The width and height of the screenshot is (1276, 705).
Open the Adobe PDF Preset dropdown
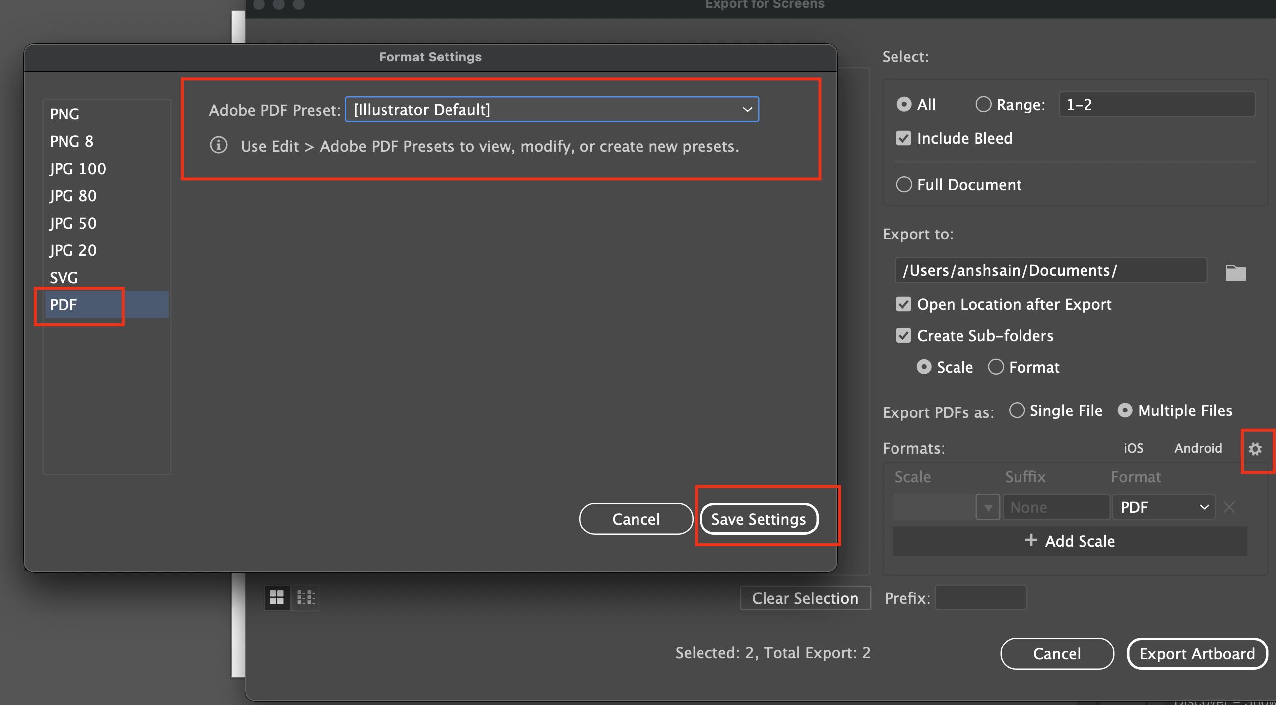552,109
